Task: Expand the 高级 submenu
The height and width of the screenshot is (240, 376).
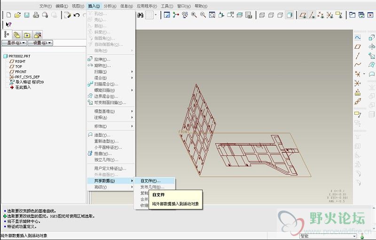Action: (110, 187)
